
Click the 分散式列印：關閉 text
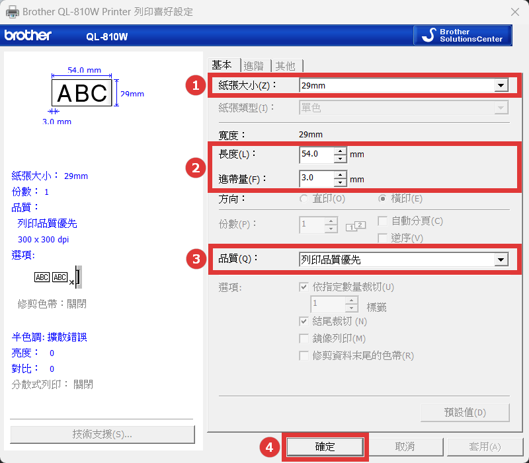tap(52, 384)
